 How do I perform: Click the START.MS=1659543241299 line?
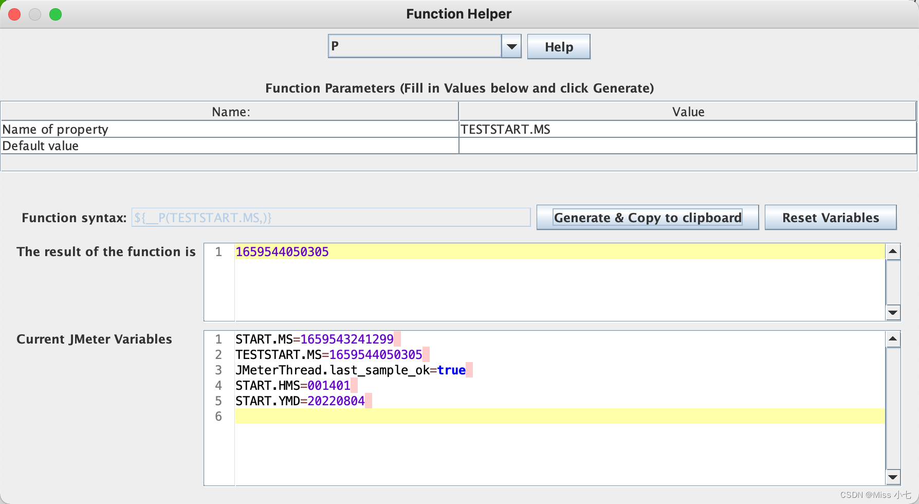click(x=315, y=339)
